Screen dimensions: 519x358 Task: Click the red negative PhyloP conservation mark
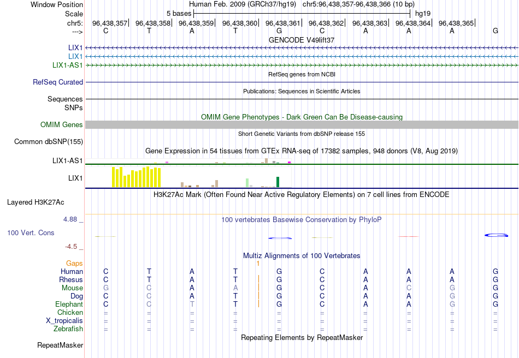[409, 236]
